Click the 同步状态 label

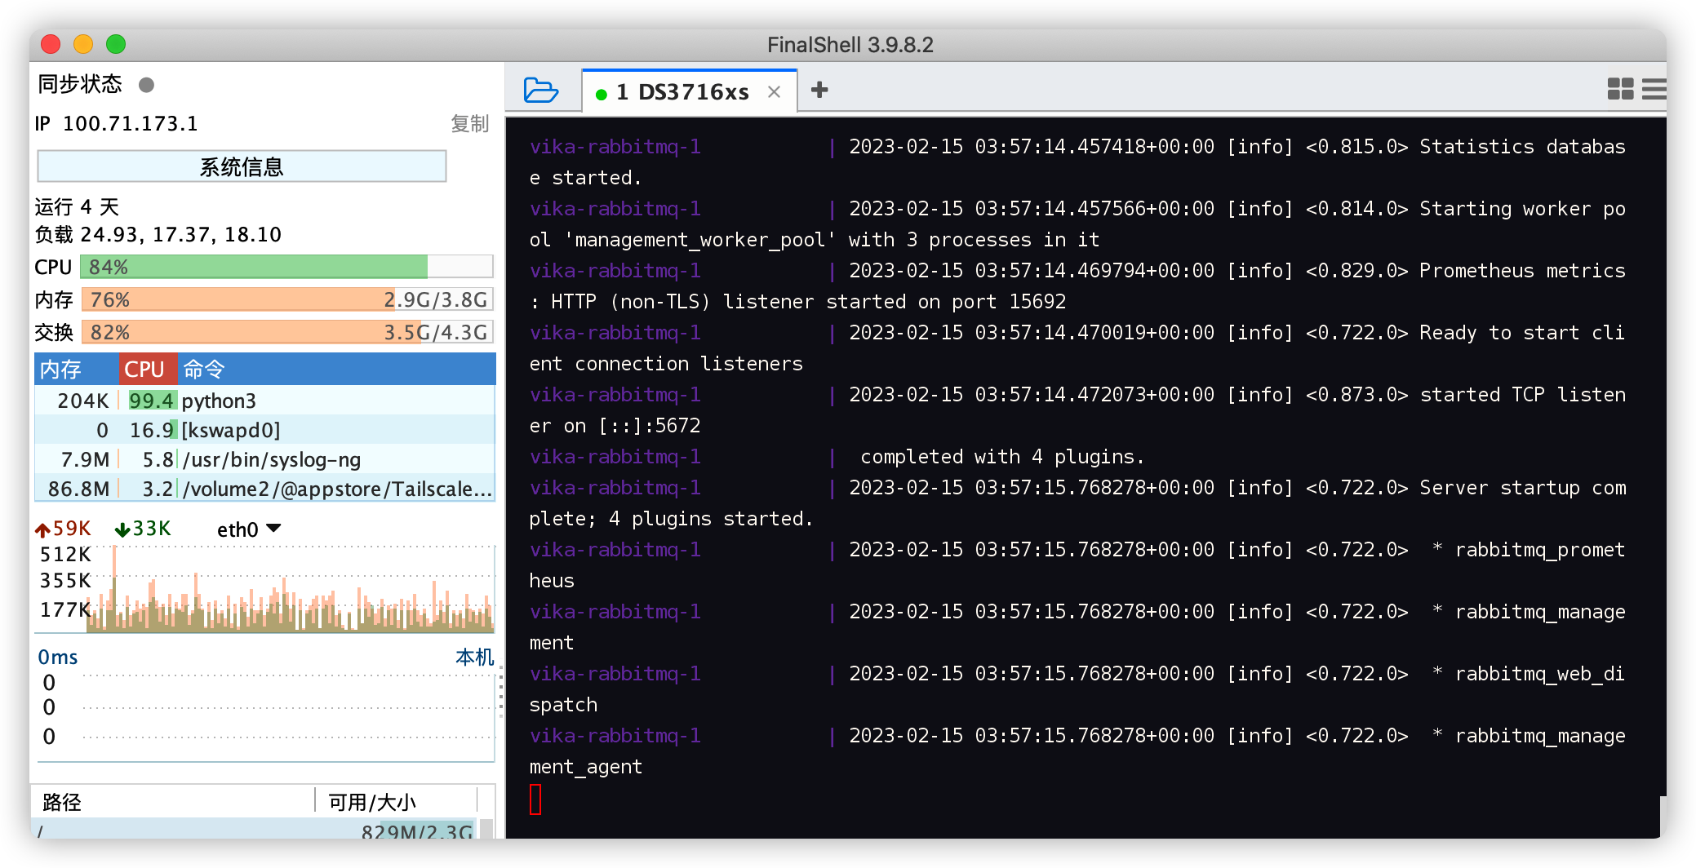(80, 84)
